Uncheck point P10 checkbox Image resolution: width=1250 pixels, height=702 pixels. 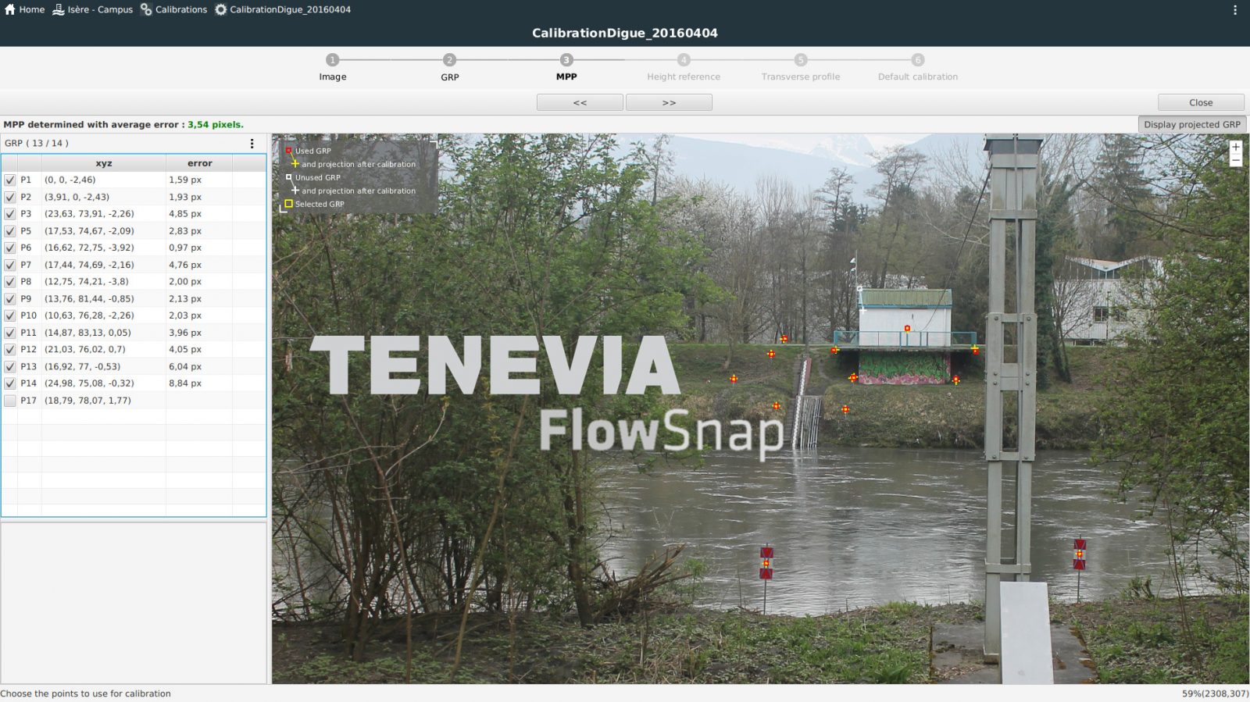(x=10, y=315)
